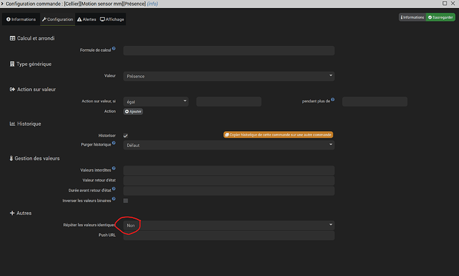Uncheck the Historiser checkbox
Viewport: 459px width, 276px height.
coord(126,136)
